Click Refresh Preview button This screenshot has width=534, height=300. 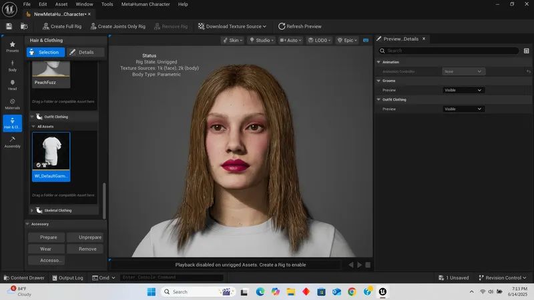[300, 26]
